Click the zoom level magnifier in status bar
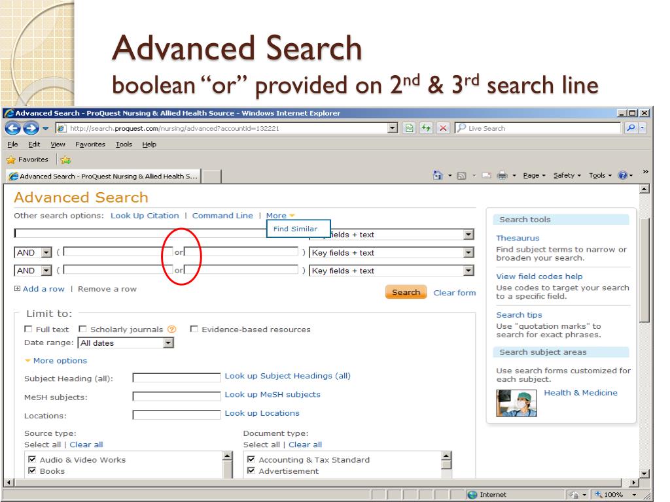670x502 pixels. pyautogui.click(x=598, y=494)
